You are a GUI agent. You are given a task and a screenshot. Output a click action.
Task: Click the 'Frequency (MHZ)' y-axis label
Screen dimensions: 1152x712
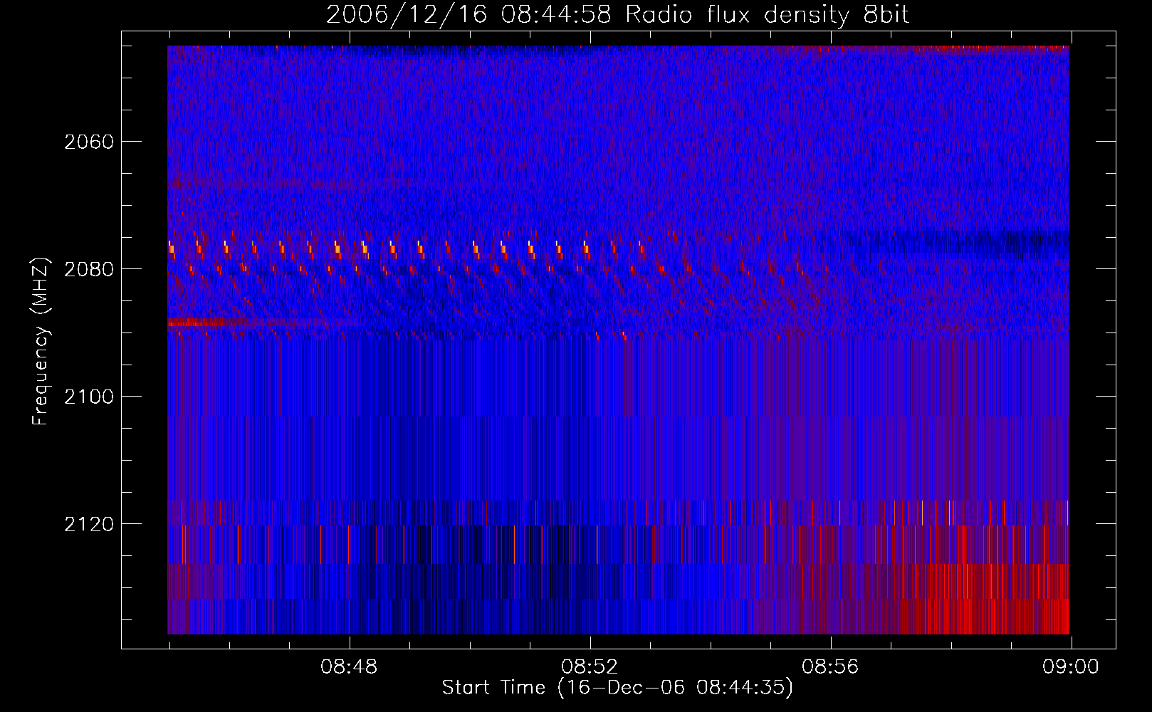pos(41,341)
